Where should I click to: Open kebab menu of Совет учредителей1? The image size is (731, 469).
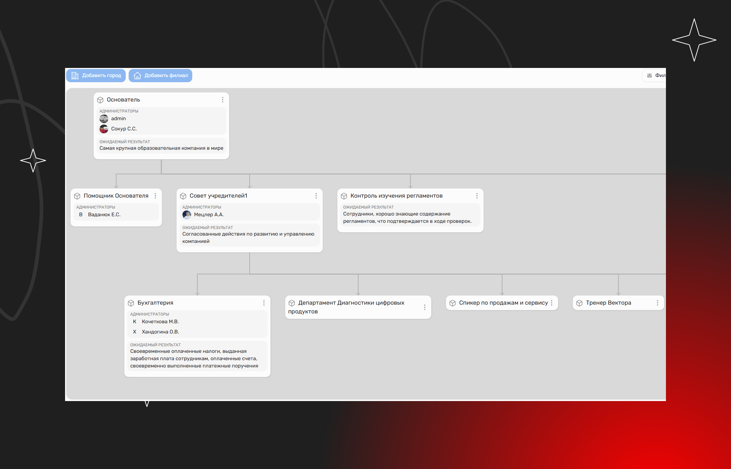click(x=316, y=196)
